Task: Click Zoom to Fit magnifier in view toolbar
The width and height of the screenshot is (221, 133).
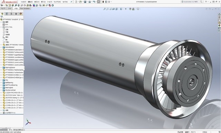Action: click(x=105, y=9)
